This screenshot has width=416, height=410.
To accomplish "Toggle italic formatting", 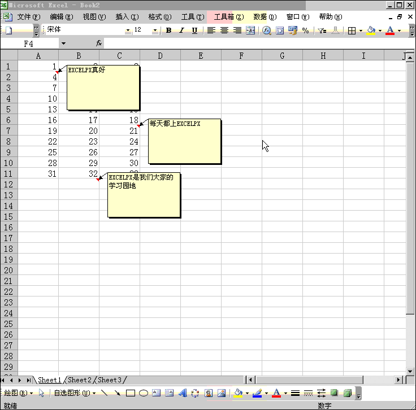I will click(181, 30).
